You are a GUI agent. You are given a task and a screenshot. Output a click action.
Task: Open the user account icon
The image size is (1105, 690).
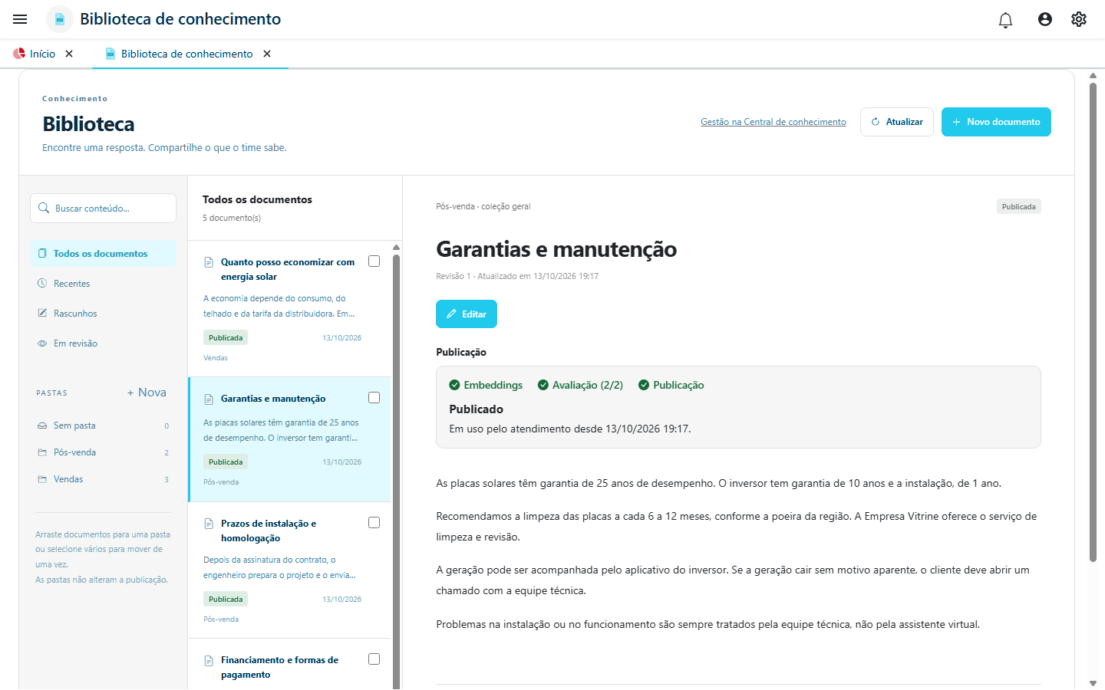[1045, 19]
